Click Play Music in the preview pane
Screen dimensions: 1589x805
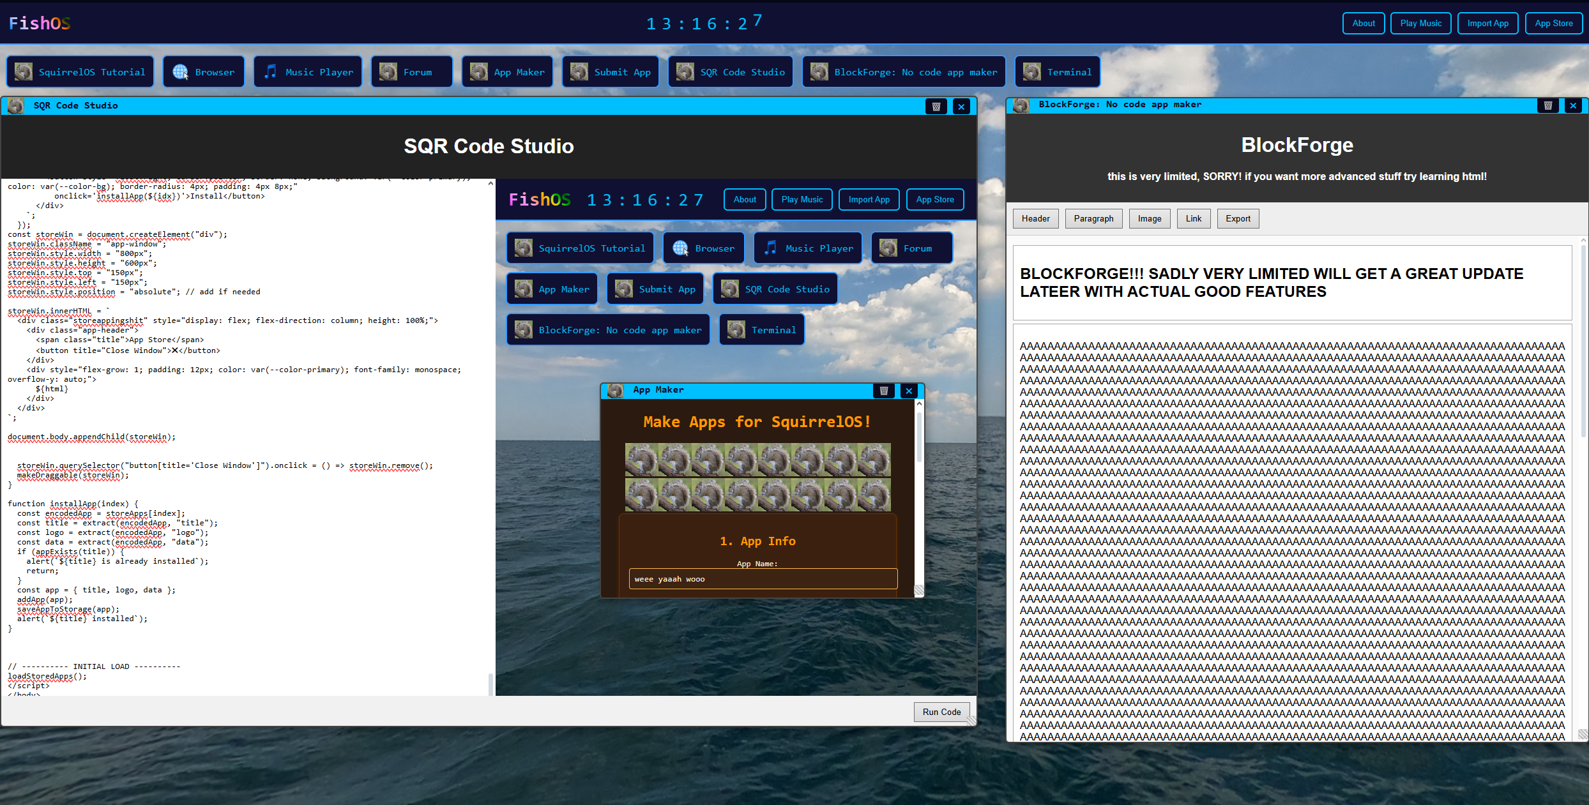click(x=802, y=199)
